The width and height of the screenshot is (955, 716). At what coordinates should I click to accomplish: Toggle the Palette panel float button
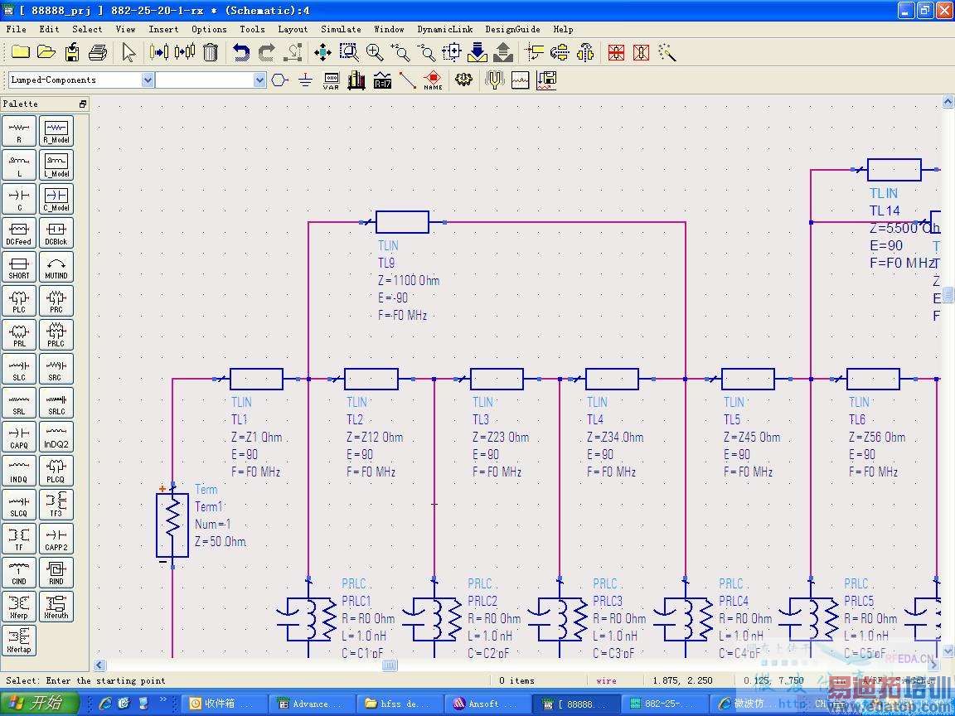(83, 104)
